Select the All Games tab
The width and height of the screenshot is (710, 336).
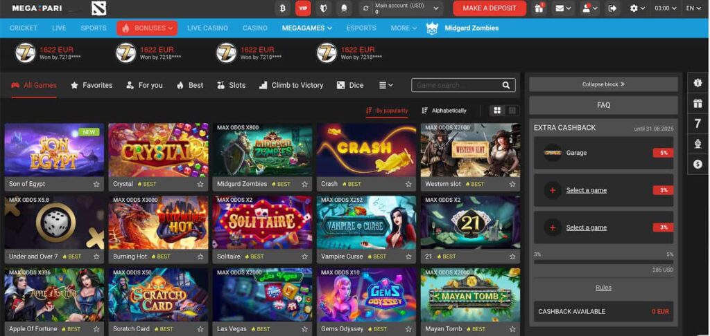[34, 85]
